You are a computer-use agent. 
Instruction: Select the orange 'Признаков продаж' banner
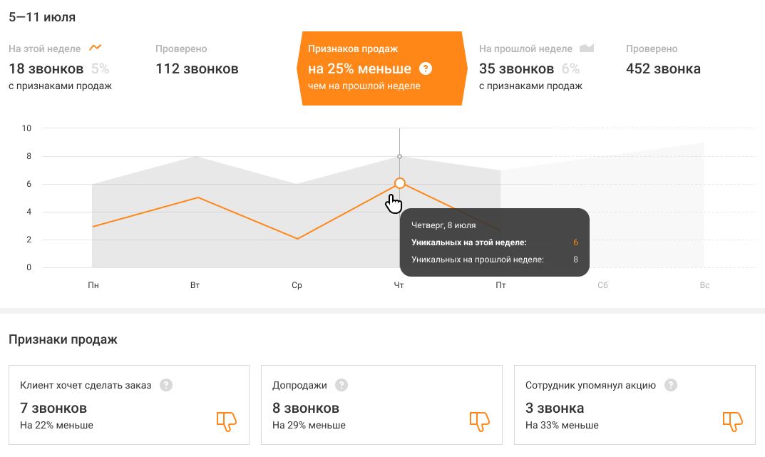(x=381, y=68)
